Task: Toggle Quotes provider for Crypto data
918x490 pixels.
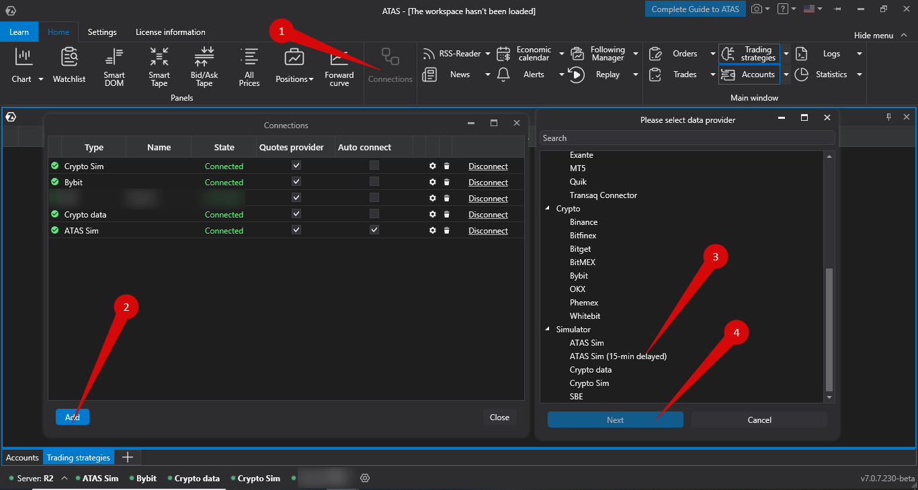Action: pos(296,213)
